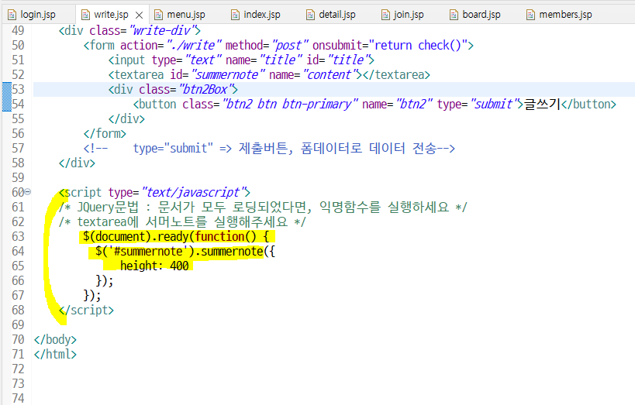This screenshot has width=635, height=405.
Task: Click the name "content" attribute value
Action: pyautogui.click(x=332, y=74)
